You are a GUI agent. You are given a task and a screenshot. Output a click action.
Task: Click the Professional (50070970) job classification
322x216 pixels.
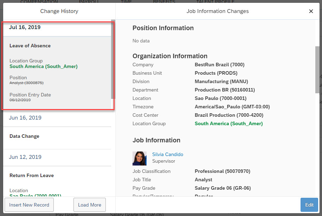[x=223, y=171]
